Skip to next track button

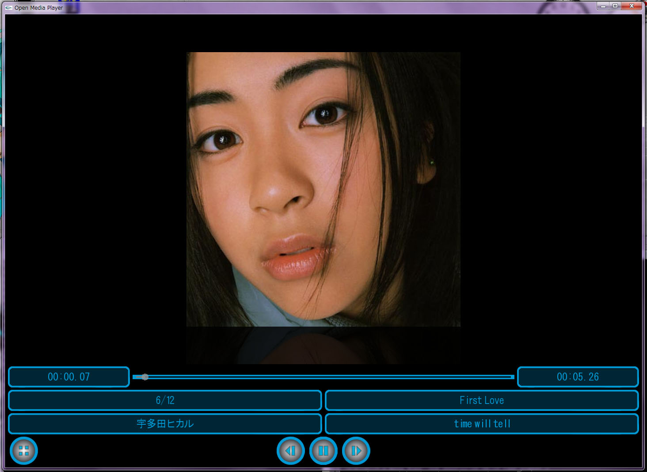tap(356, 451)
